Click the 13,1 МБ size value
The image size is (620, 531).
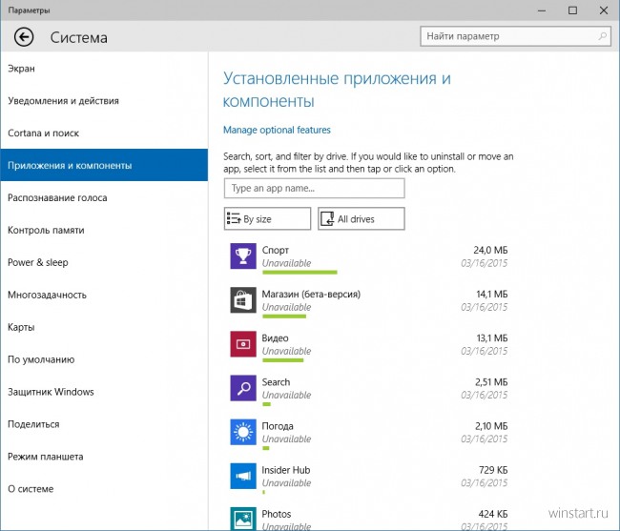[x=492, y=338]
